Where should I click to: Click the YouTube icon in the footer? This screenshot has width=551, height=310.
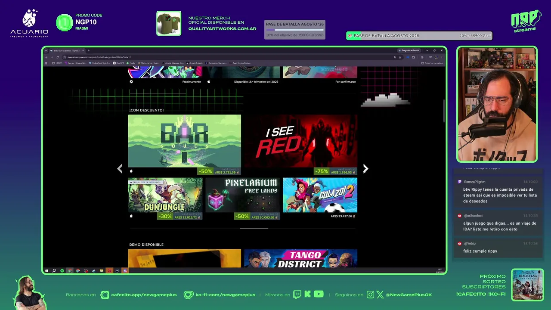click(319, 294)
